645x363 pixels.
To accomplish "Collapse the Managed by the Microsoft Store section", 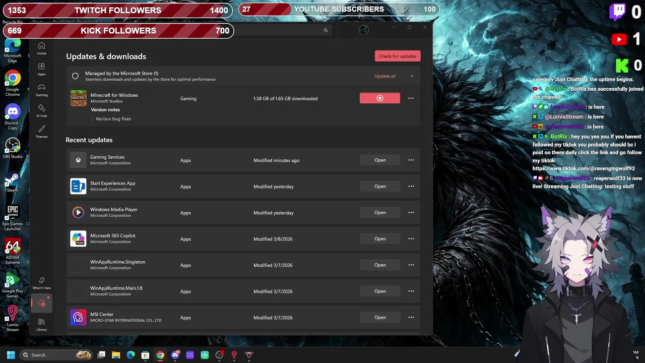I will (412, 76).
